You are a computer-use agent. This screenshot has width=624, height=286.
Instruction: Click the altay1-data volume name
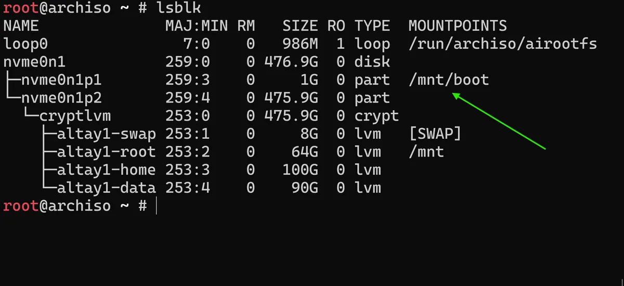pos(106,188)
